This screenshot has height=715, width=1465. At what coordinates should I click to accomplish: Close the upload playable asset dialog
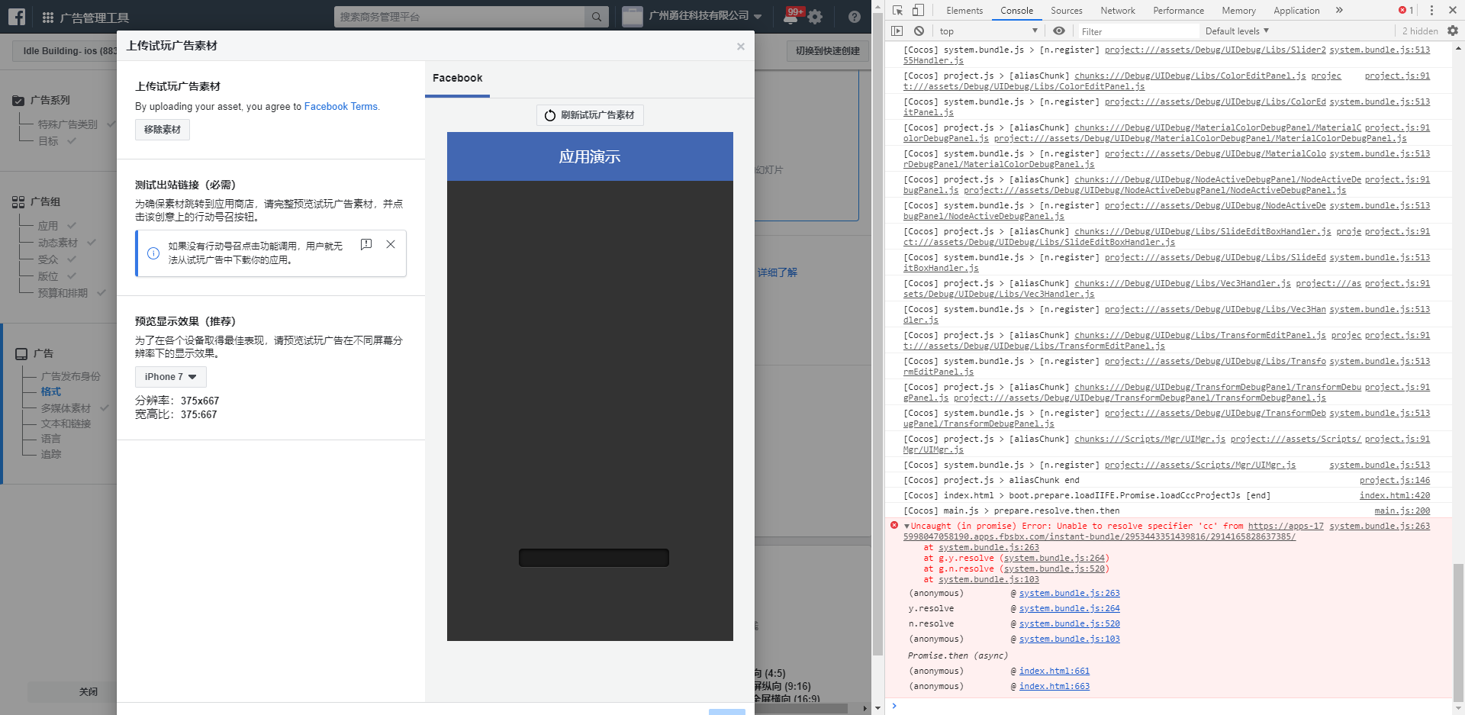pyautogui.click(x=740, y=47)
